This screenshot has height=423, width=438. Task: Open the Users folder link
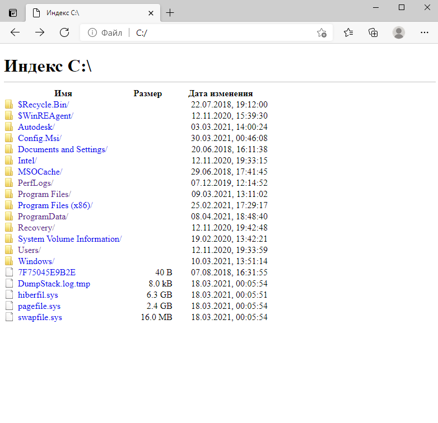(x=28, y=250)
